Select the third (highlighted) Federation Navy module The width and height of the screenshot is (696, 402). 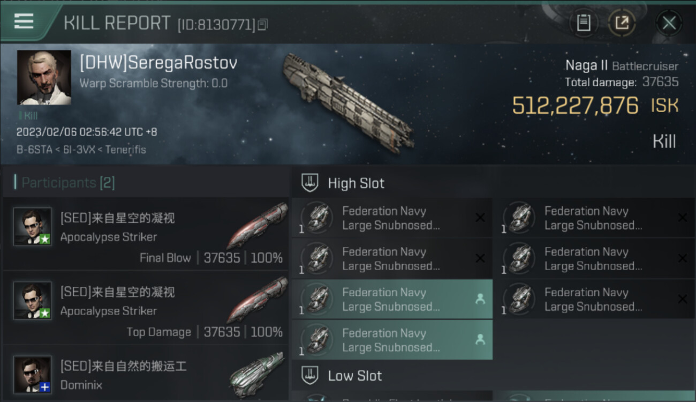point(391,299)
